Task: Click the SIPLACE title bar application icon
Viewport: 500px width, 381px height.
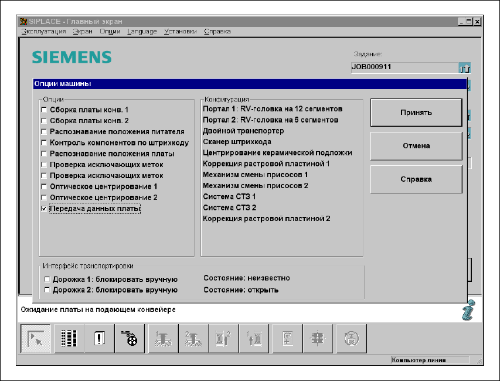Action: click(x=23, y=21)
